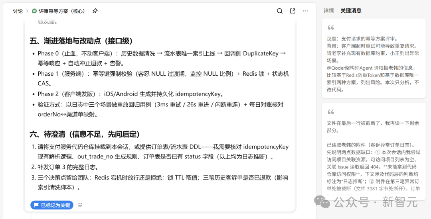
Task: Open the key message card about 支付请求的幂等方案评审
Action: tap(374, 59)
